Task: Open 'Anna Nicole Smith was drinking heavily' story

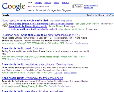Action: pos(28,27)
